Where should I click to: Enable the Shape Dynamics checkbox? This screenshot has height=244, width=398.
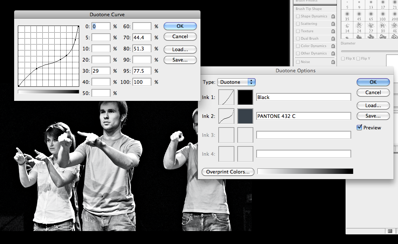tap(298, 16)
